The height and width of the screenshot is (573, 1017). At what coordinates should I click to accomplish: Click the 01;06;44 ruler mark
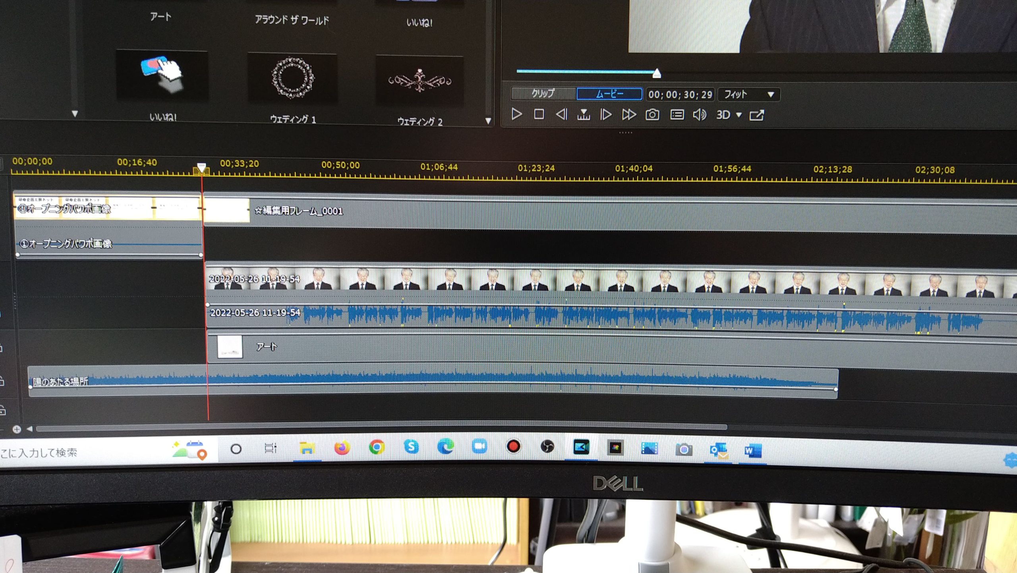pos(439,167)
